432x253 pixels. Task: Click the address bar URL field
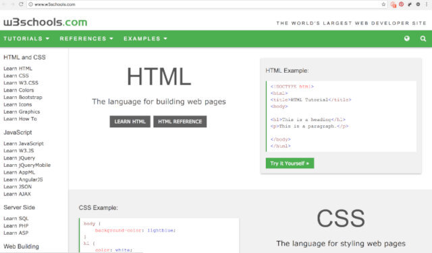click(207, 5)
